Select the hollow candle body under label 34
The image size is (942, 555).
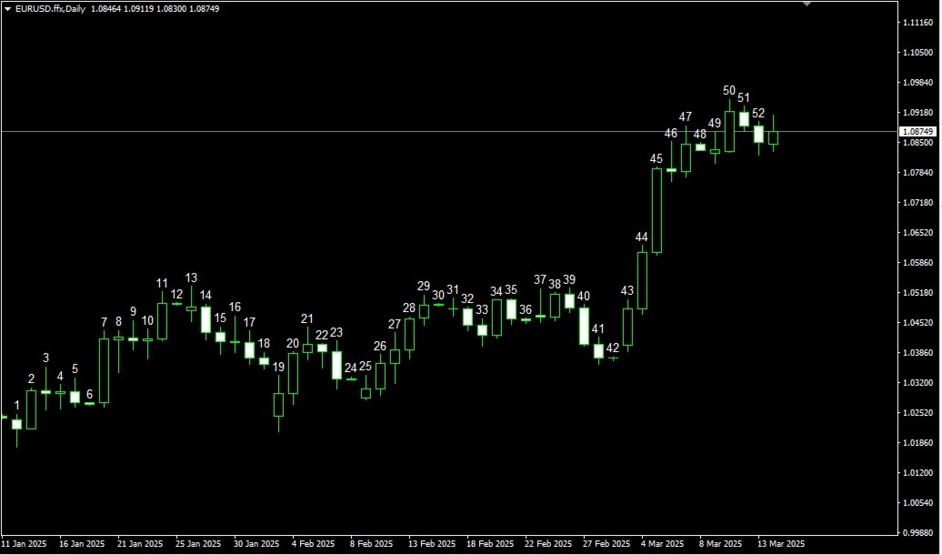pos(496,318)
